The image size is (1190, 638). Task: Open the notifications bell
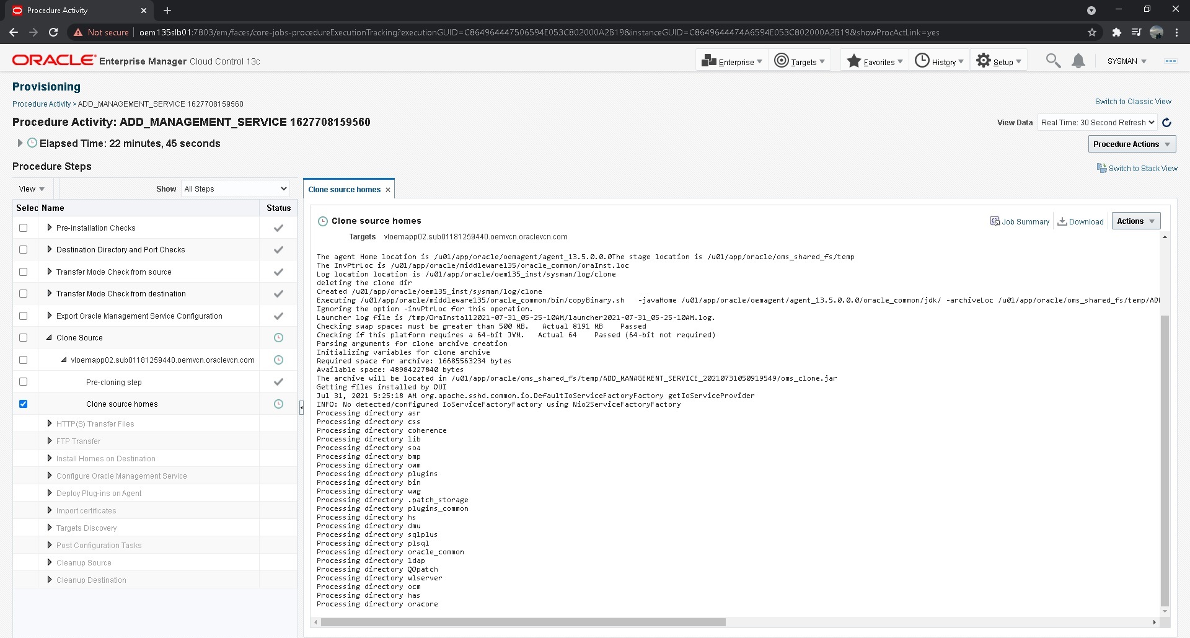click(1078, 61)
